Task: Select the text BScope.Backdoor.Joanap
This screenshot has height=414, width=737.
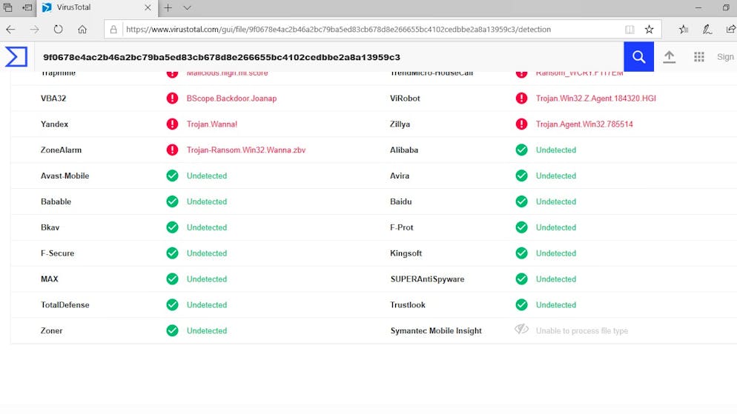Action: [232, 98]
